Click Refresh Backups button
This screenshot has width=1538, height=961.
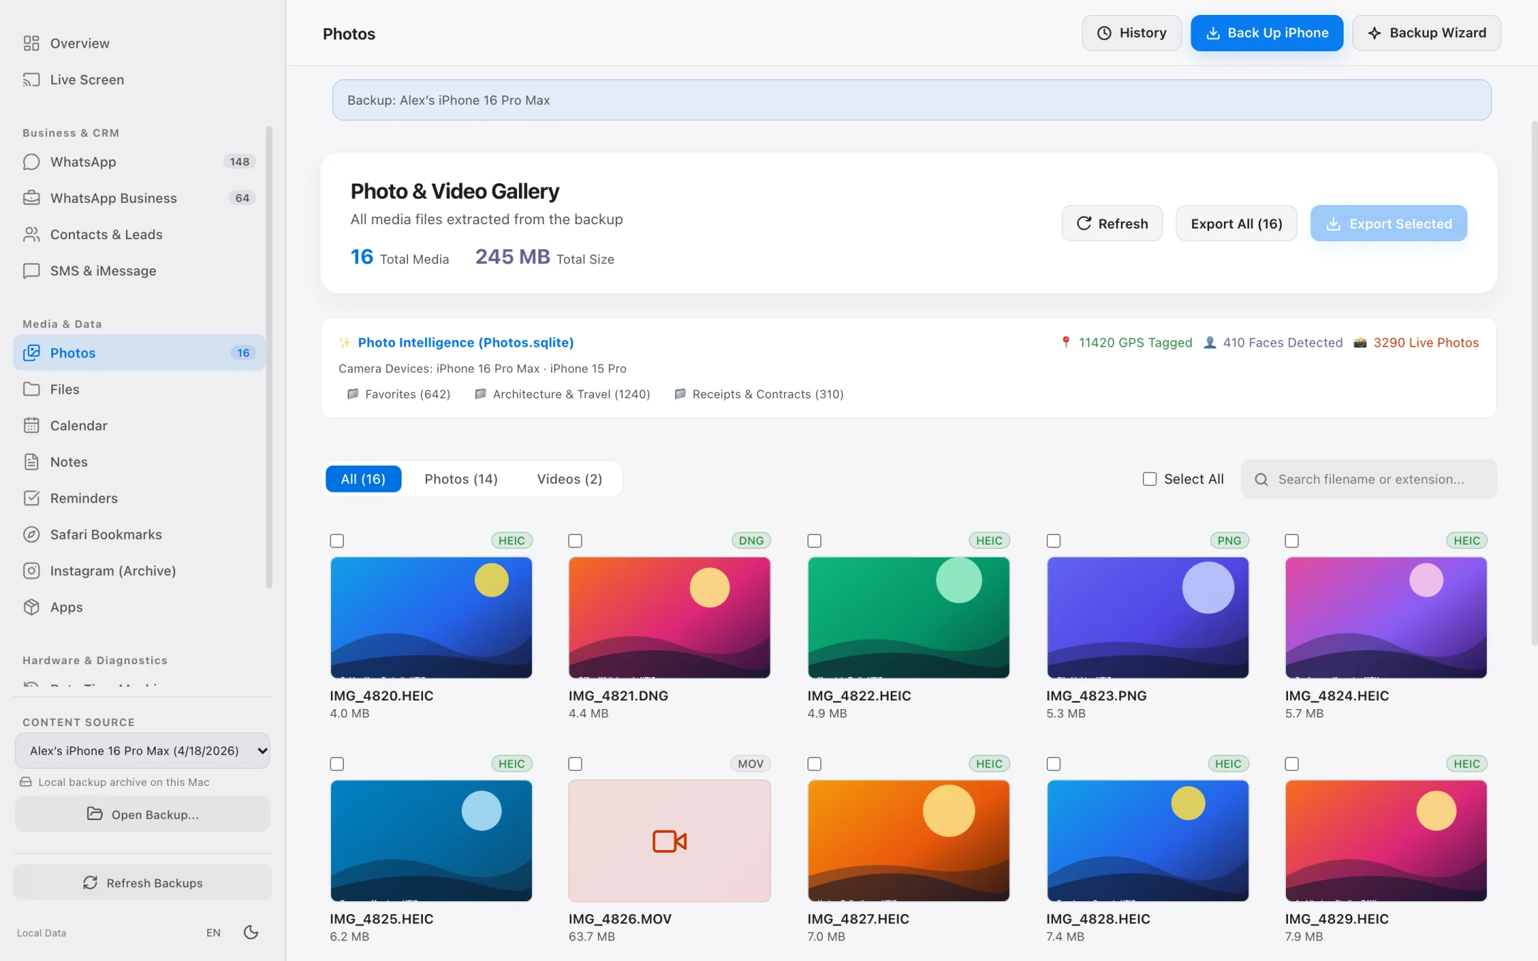pyautogui.click(x=142, y=883)
